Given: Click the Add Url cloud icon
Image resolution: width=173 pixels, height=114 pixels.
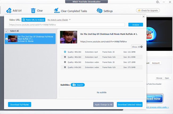Looking at the screenshot, I should point(9,11).
